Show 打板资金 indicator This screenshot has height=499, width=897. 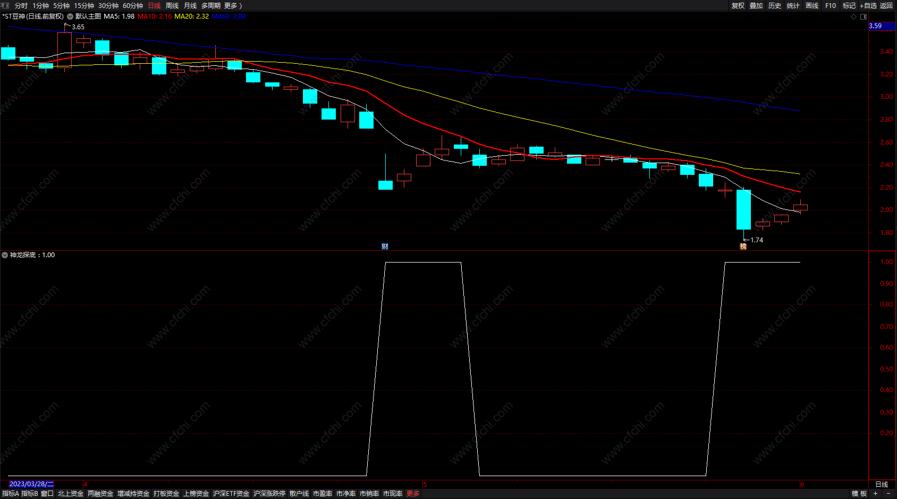[x=166, y=494]
